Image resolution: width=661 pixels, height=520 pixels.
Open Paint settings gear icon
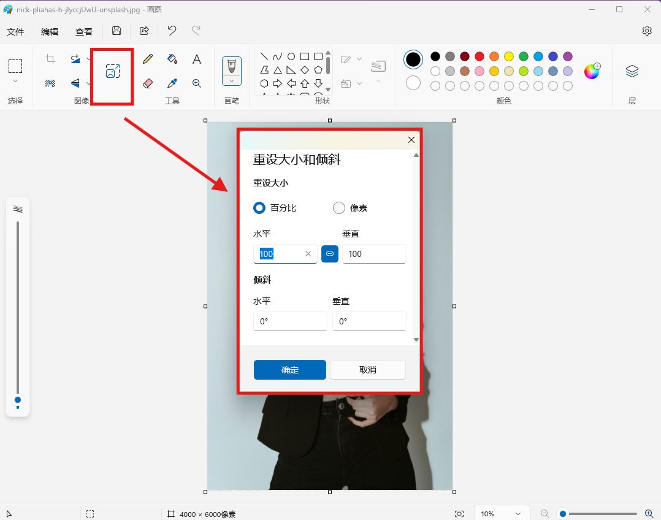click(647, 31)
